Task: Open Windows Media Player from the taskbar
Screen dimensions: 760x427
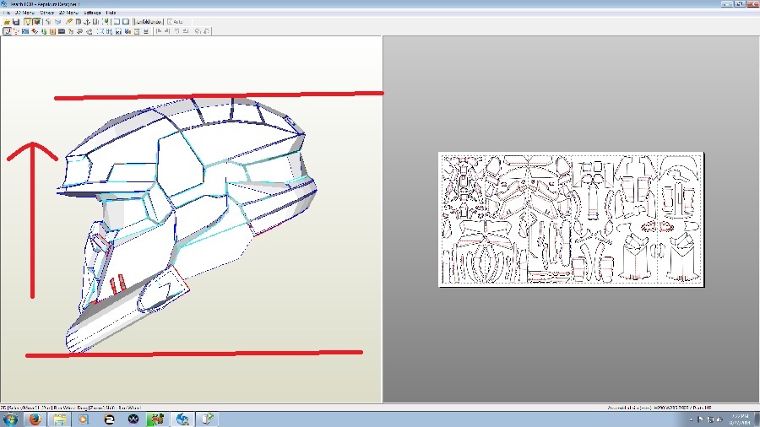Action: tap(84, 419)
